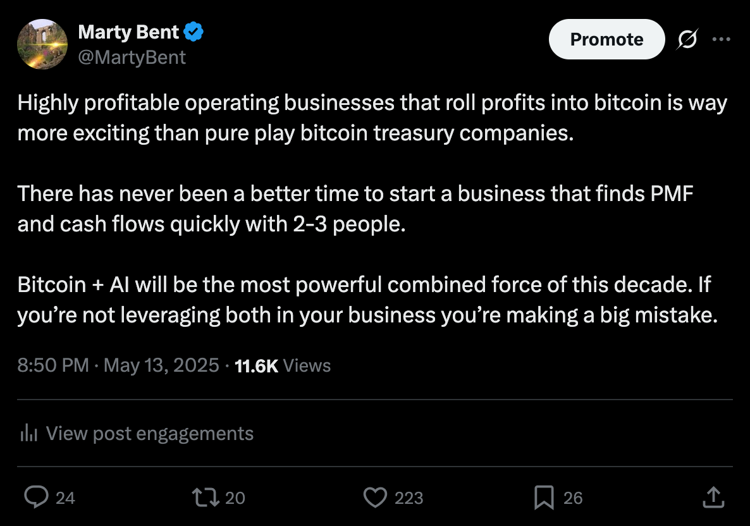Viewport: 750px width, 526px height.
Task: Click the tweet text about Bitcoin + AI
Action: click(367, 300)
